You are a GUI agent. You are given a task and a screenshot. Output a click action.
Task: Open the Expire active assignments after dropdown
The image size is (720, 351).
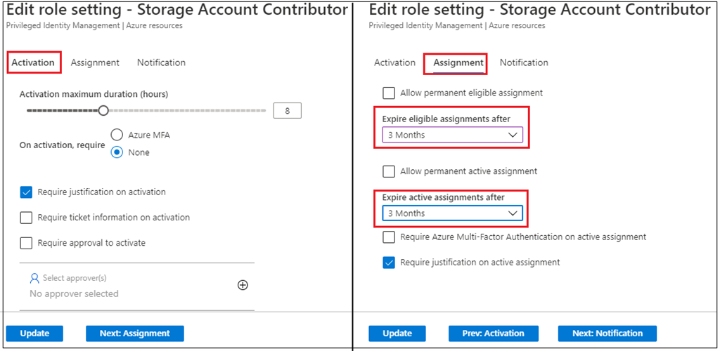[x=452, y=213]
